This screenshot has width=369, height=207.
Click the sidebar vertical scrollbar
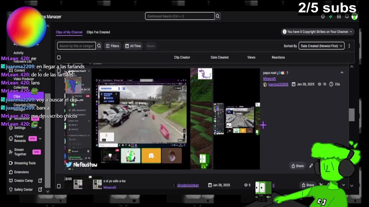48,141
